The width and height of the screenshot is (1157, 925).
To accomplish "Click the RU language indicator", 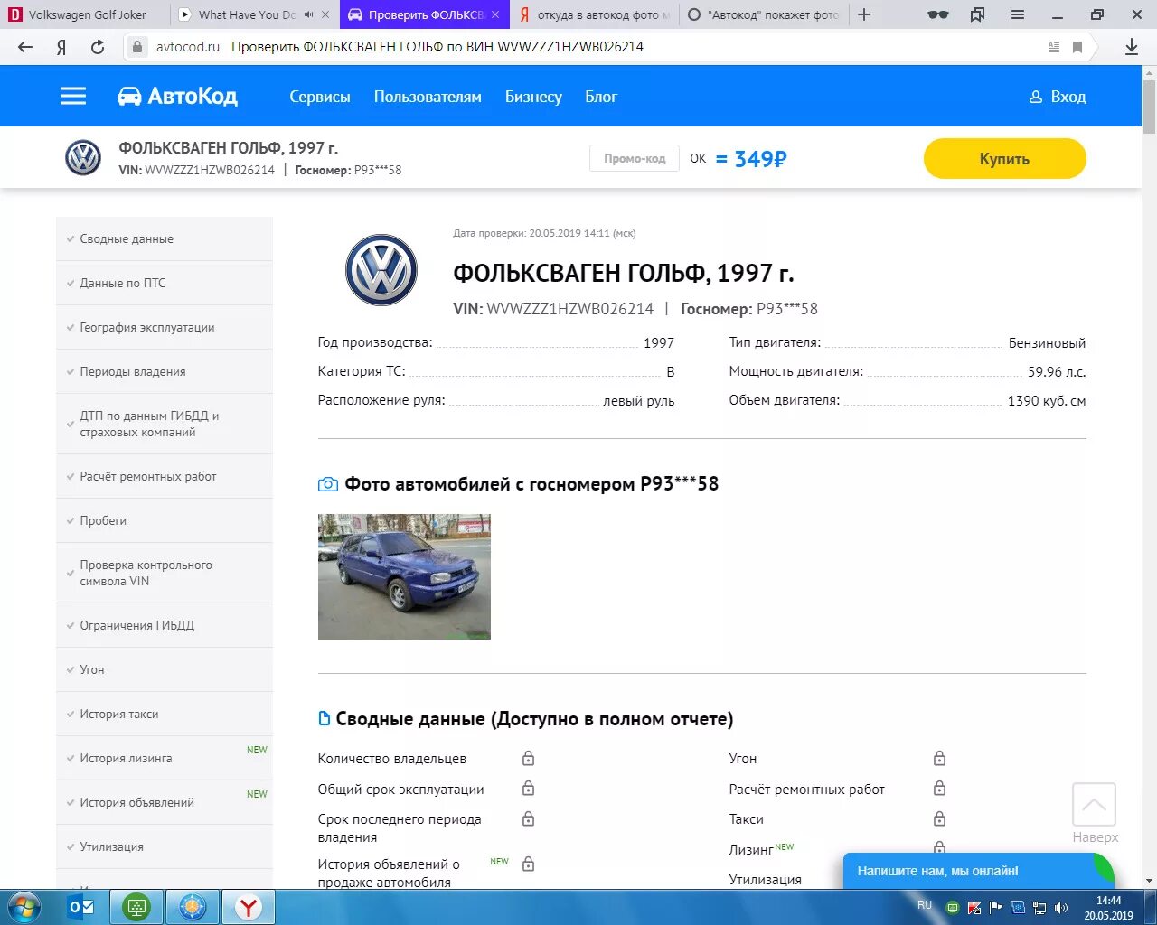I will (x=925, y=905).
